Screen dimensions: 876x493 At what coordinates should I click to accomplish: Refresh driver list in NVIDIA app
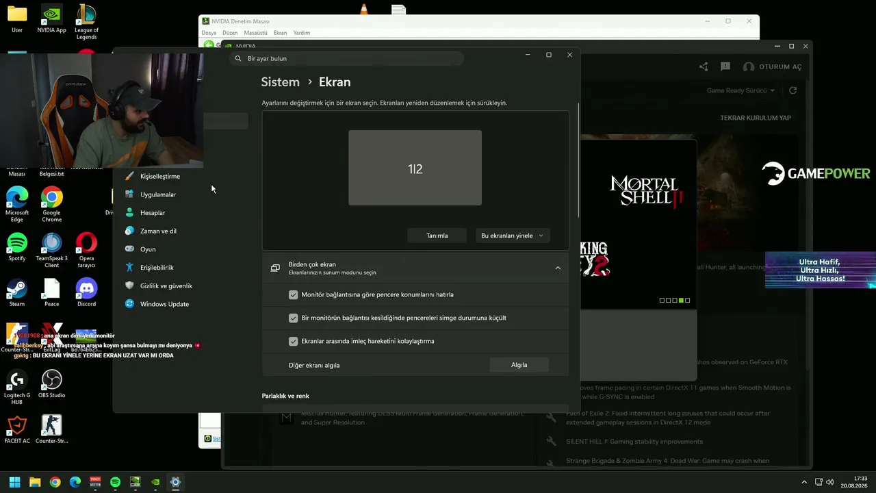click(793, 90)
